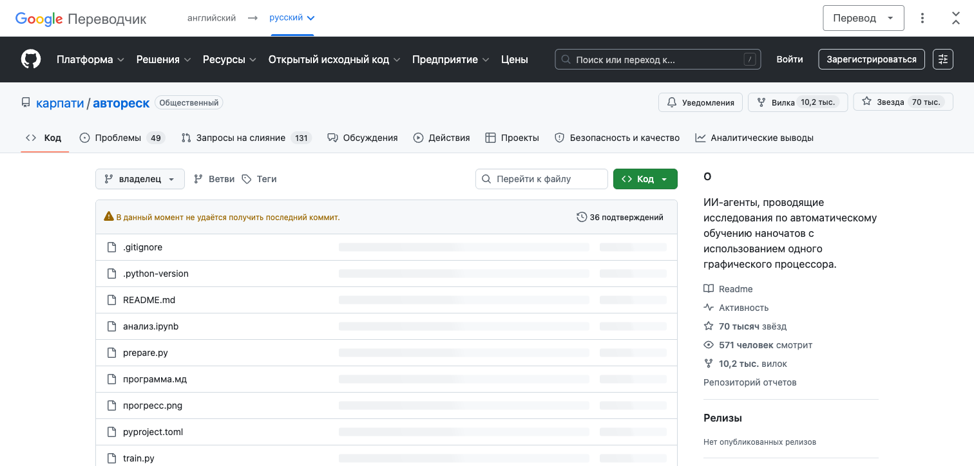Click the fork icon beside Вилка
This screenshot has width=974, height=466.
pyautogui.click(x=761, y=102)
